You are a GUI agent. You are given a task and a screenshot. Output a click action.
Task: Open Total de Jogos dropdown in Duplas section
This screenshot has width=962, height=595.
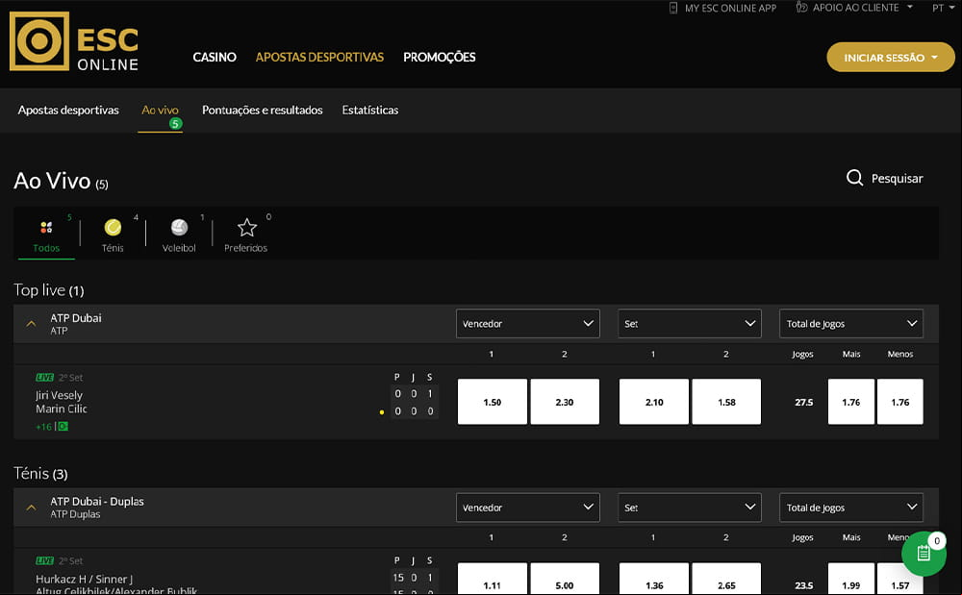(851, 508)
